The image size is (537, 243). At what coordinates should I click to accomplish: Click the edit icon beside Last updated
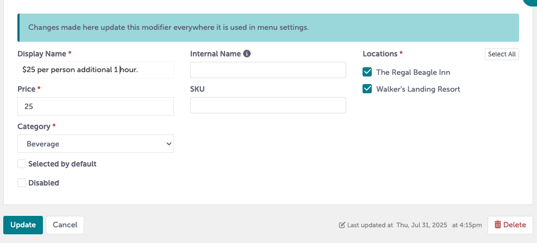(x=342, y=225)
